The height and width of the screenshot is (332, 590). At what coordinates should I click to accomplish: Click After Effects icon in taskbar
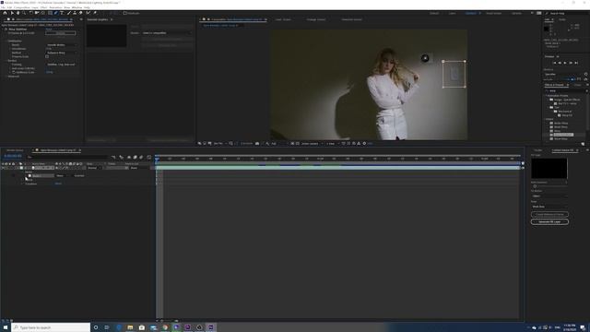click(x=211, y=327)
